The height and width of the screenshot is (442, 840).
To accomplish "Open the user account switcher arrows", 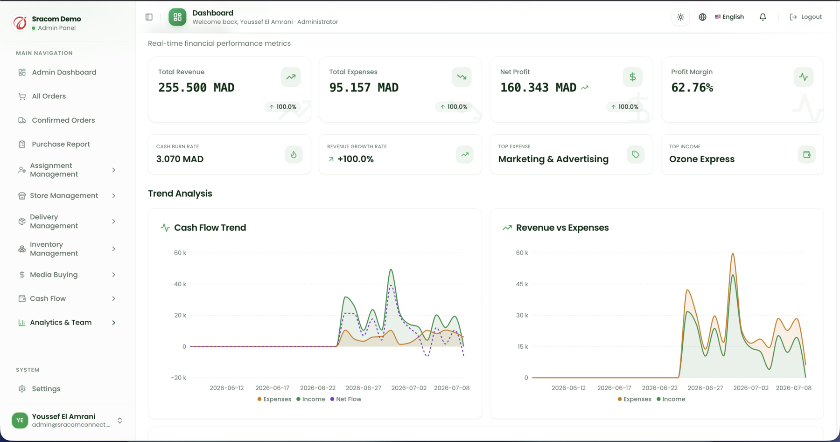I will coord(120,421).
